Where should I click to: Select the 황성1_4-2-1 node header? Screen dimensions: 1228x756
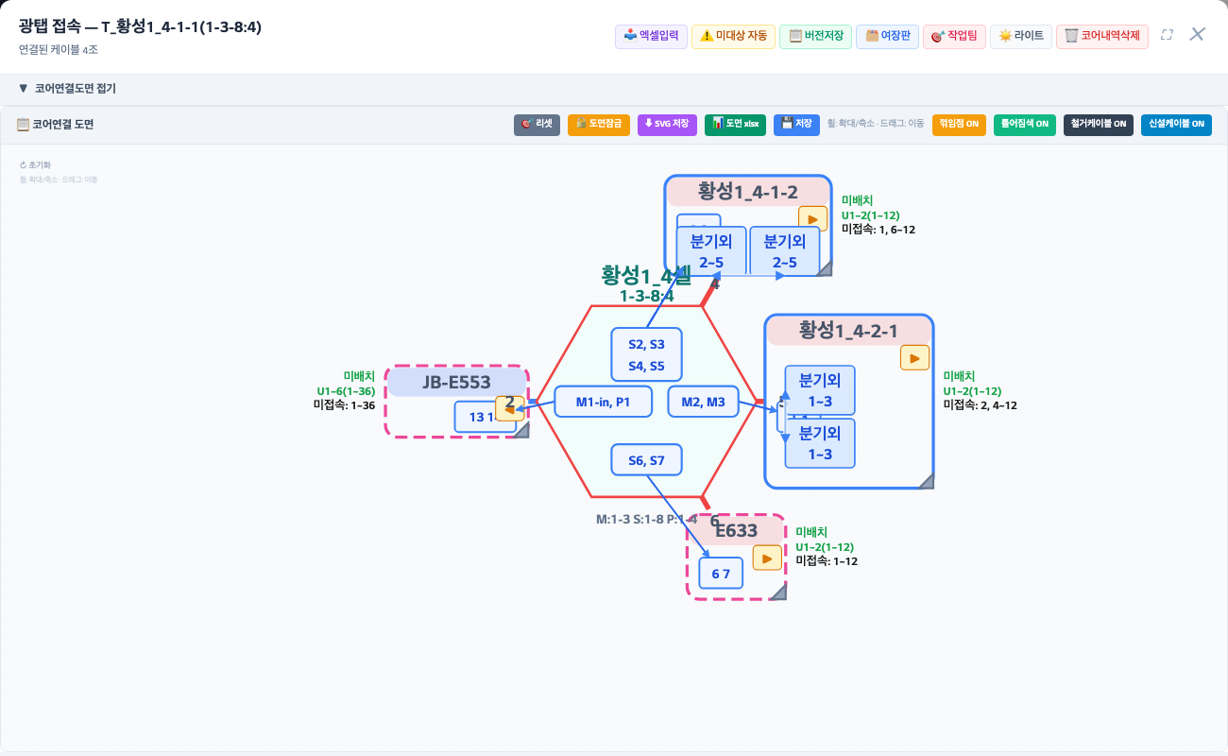[848, 331]
